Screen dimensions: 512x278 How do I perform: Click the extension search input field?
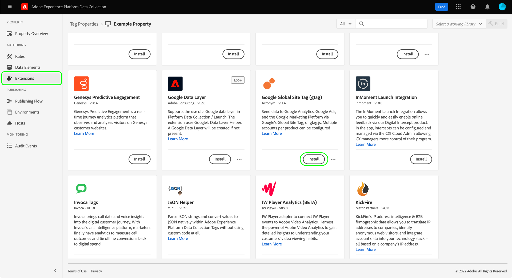tap(395, 24)
